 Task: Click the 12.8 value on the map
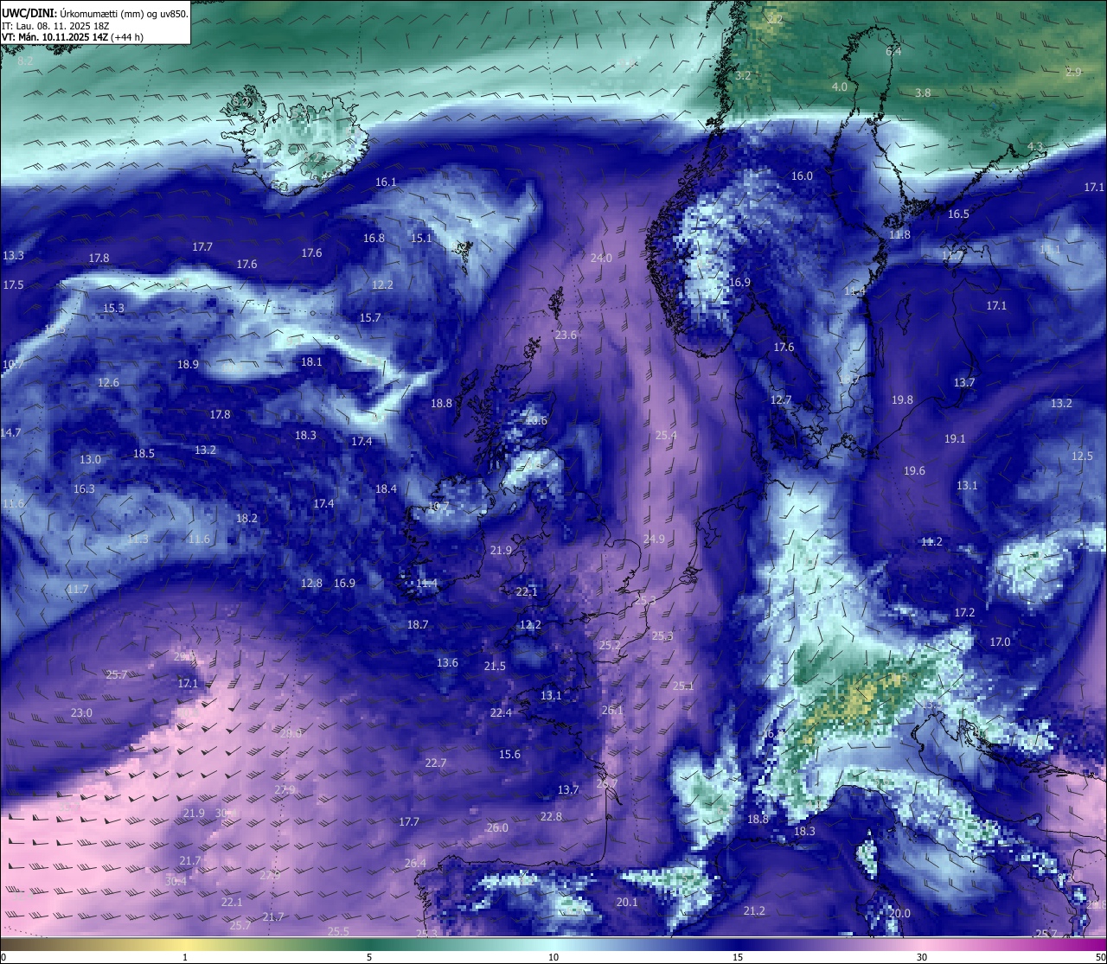311,583
